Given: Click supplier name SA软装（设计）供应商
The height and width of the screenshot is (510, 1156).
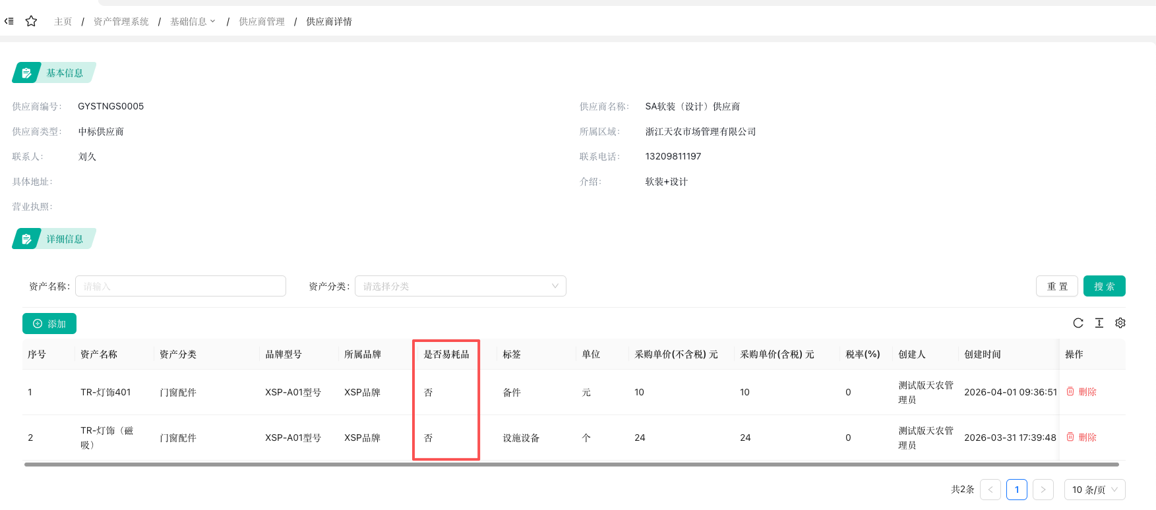Looking at the screenshot, I should pos(692,106).
